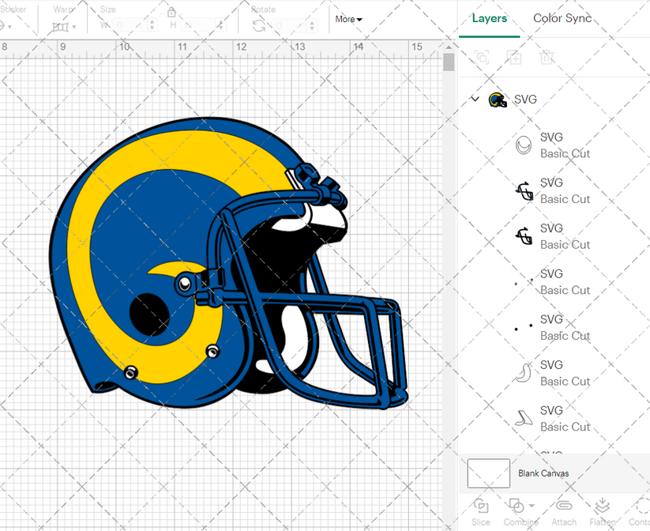Click the Blank Canvas preview swatch
650x531 pixels.
tap(488, 473)
